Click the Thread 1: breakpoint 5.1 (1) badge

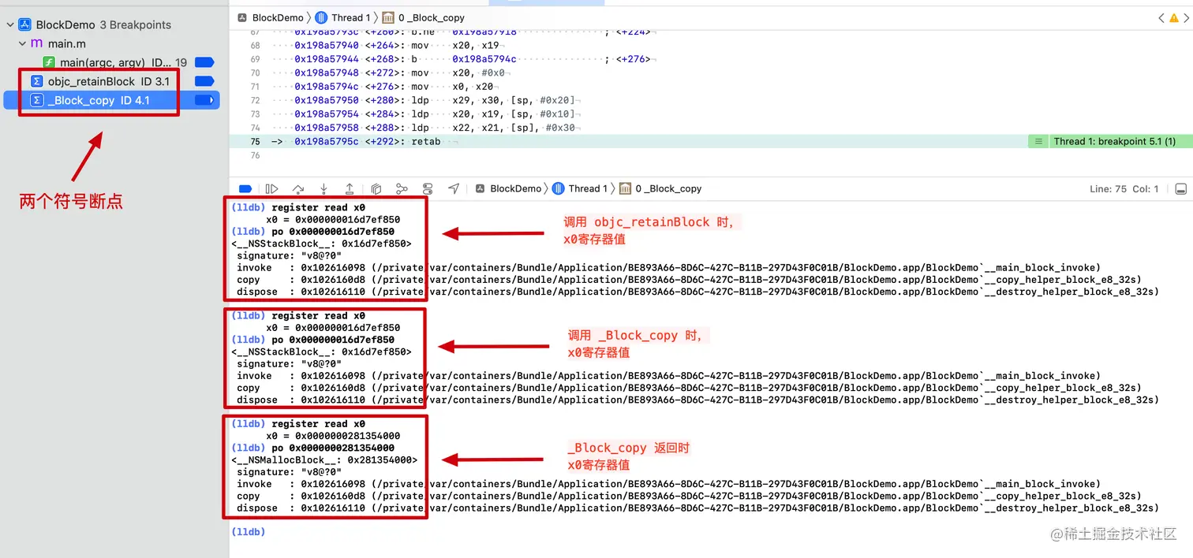coord(1114,141)
